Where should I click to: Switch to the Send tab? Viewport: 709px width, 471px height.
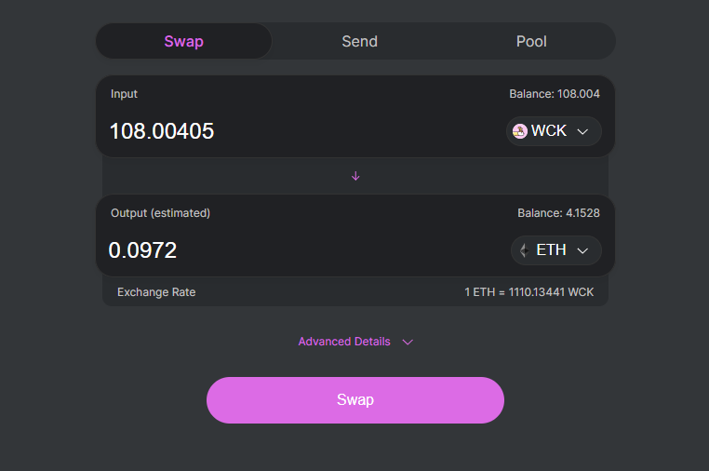(359, 41)
